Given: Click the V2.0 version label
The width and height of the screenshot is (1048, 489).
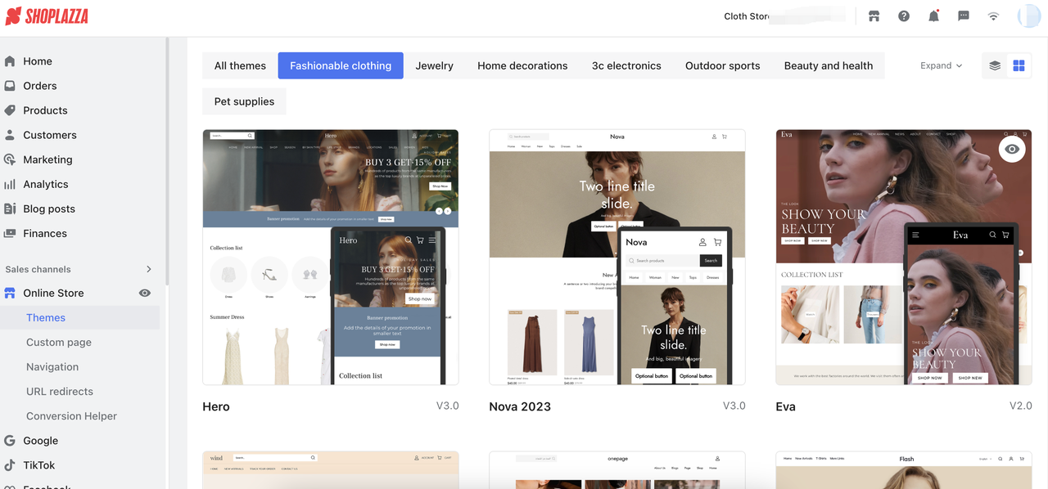Looking at the screenshot, I should pos(1020,406).
